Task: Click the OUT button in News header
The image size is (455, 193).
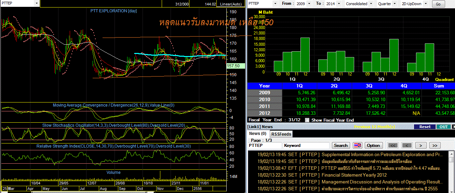Action: (443, 127)
